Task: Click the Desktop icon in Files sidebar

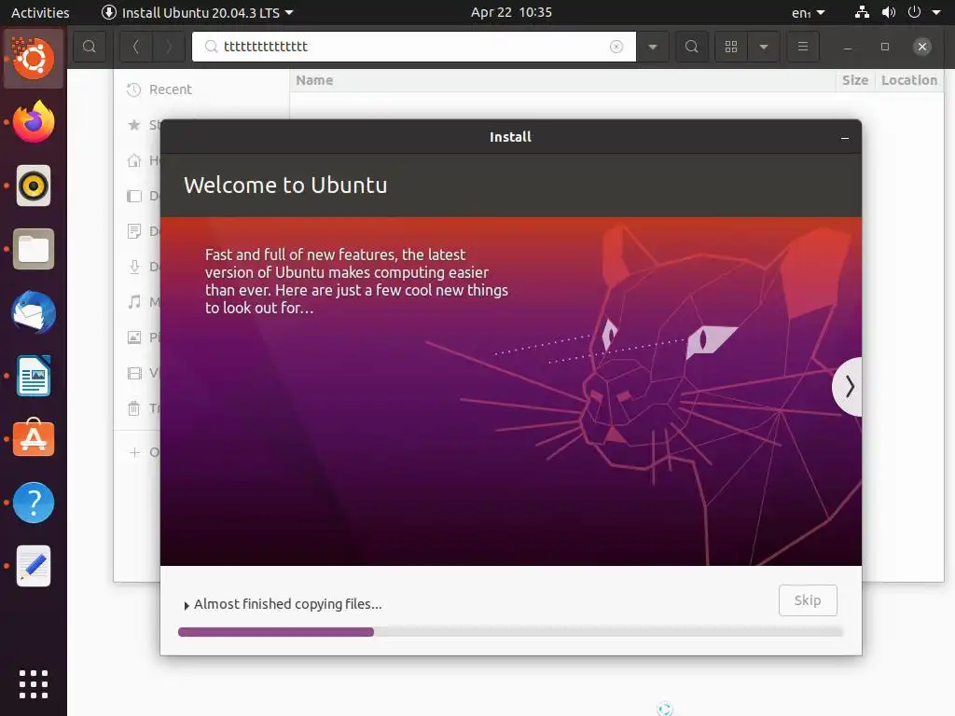Action: point(134,196)
